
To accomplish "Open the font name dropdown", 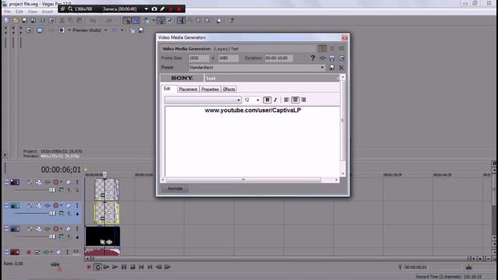I will (239, 100).
